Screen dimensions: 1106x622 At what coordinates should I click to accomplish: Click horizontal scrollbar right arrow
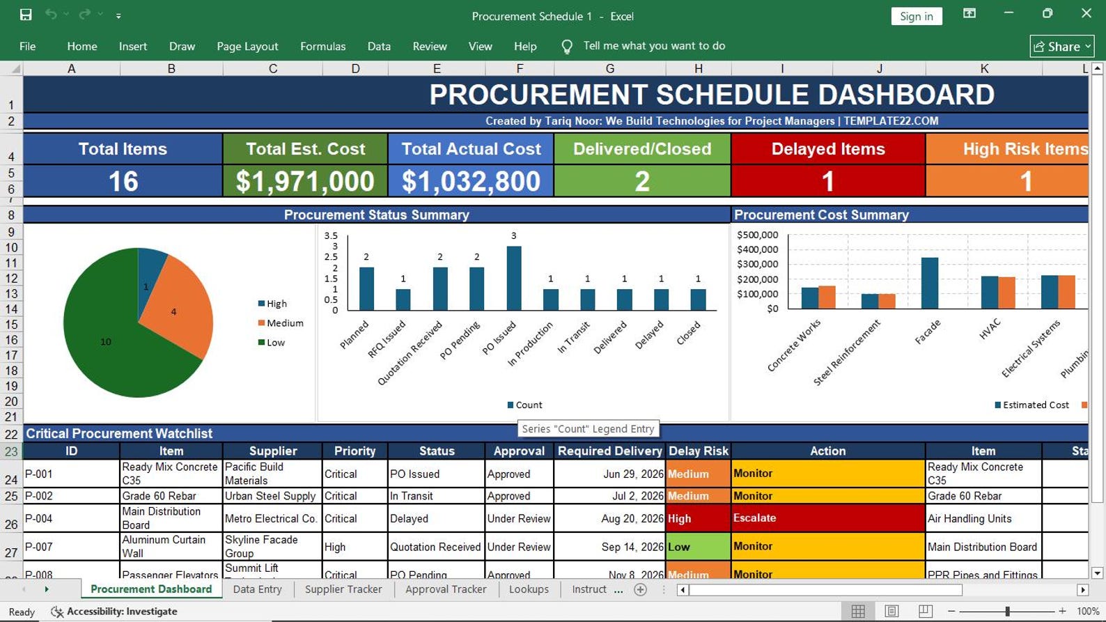[1082, 590]
